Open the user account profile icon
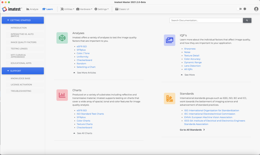260x155 pixels. [256, 9]
